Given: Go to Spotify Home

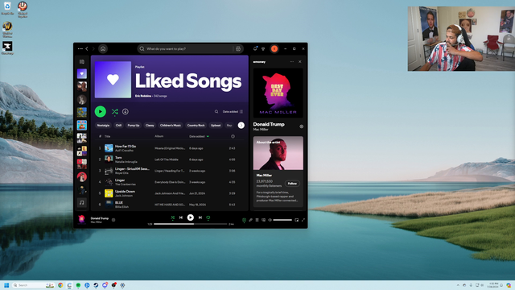Looking at the screenshot, I should 103,48.
